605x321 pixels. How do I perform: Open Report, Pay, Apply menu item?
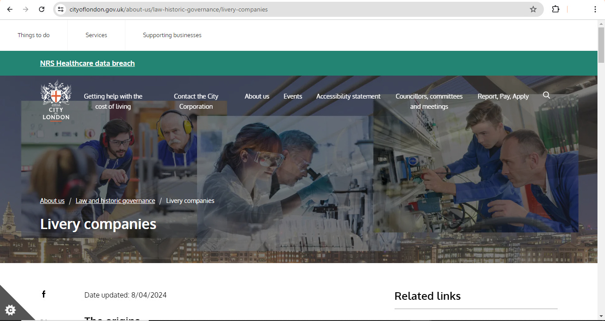pyautogui.click(x=503, y=96)
